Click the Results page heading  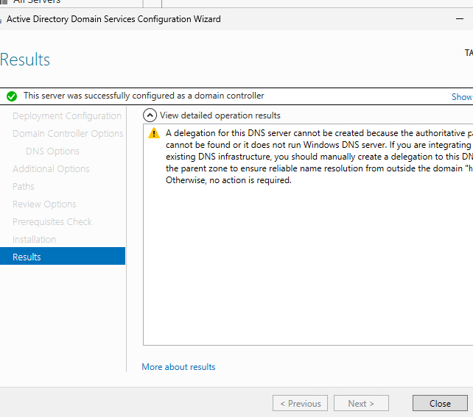pyautogui.click(x=25, y=60)
